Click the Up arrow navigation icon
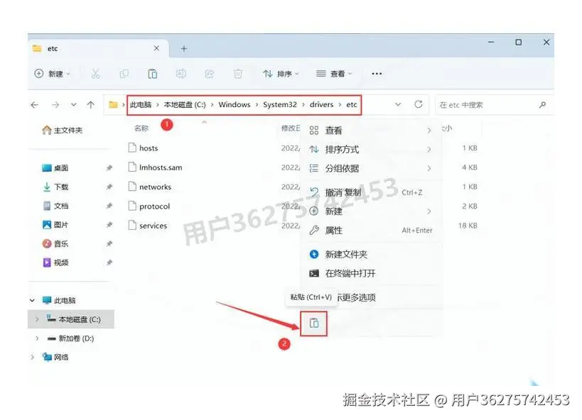 [90, 104]
